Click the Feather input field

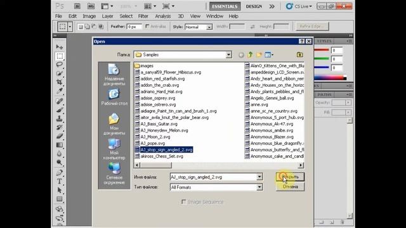[x=134, y=27]
